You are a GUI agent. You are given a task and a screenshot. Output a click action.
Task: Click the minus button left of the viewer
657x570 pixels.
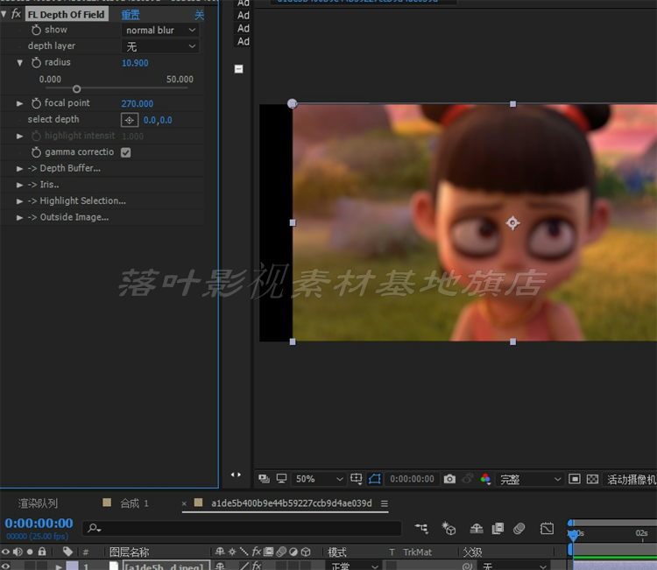(x=238, y=69)
